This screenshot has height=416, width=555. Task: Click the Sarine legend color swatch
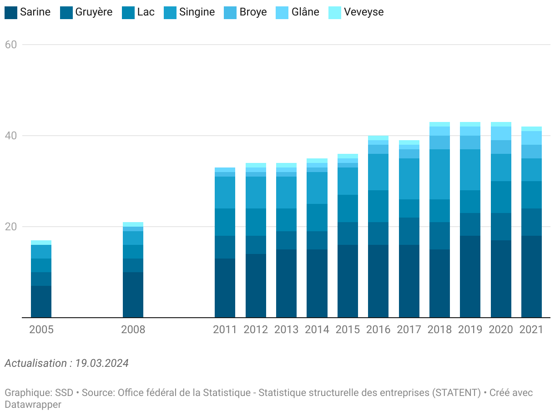click(x=11, y=12)
